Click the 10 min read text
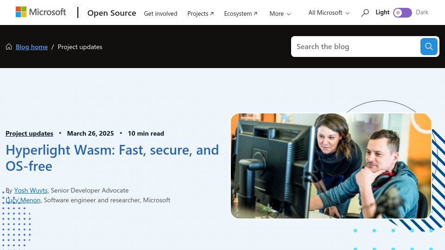445x250 pixels. pyautogui.click(x=146, y=133)
